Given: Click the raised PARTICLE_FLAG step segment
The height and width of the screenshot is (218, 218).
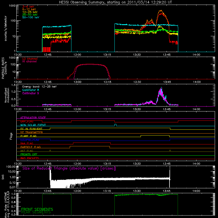Looking at the screenshot, I should [x=90, y=146].
